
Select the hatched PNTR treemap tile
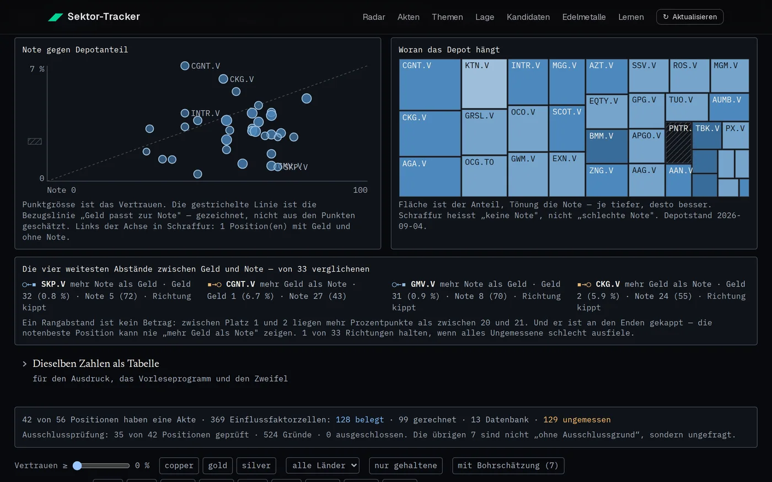point(679,143)
